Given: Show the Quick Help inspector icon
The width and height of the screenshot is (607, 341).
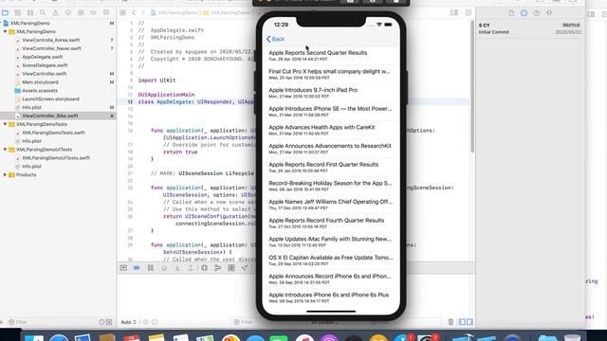Looking at the screenshot, I should tap(537, 12).
